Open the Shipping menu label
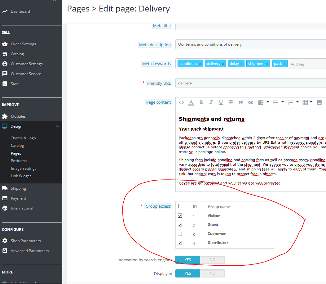Image resolution: width=326 pixels, height=284 pixels. click(x=18, y=188)
